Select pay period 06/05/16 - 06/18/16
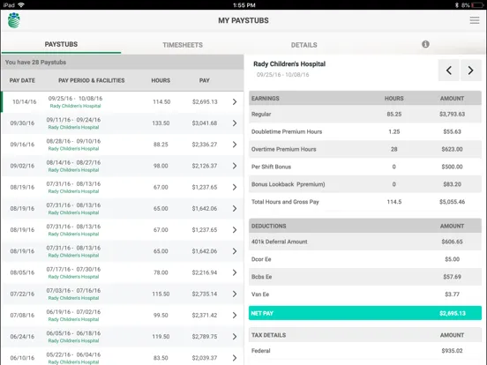This screenshot has width=487, height=365. click(73, 333)
